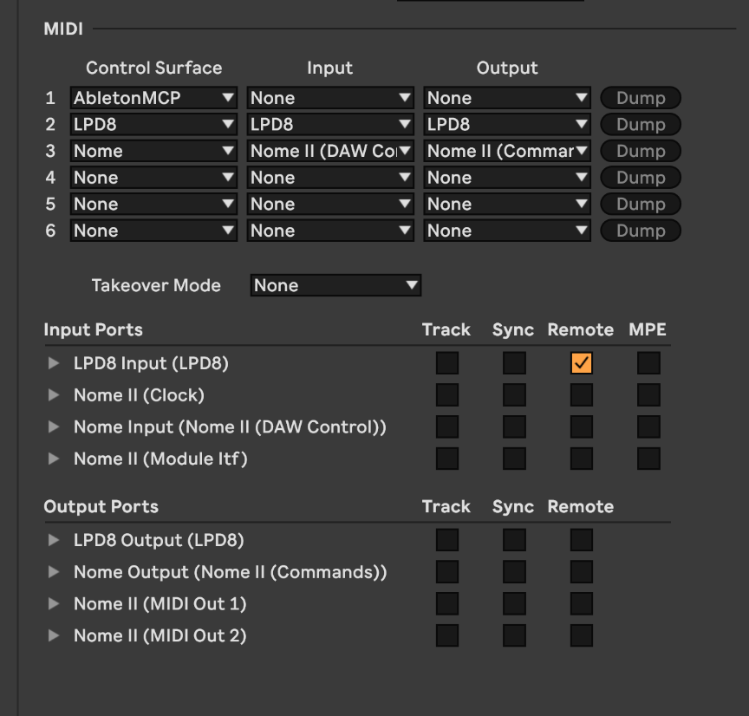Enable Track for Nome II (MIDI Out 1)
This screenshot has width=749, height=716.
(x=447, y=604)
